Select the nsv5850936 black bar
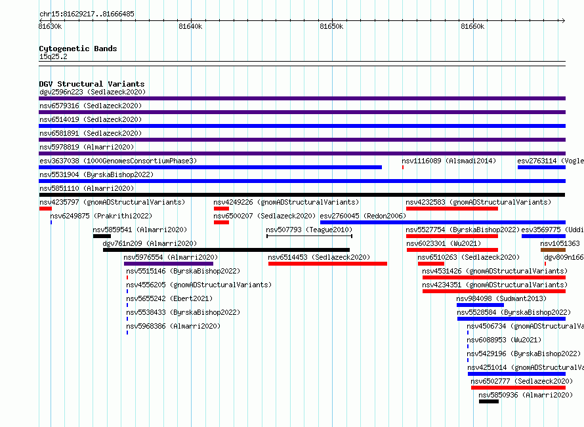The image size is (584, 427). point(489,401)
